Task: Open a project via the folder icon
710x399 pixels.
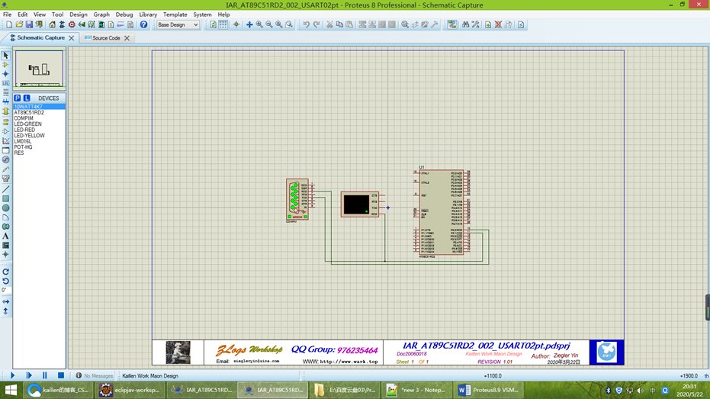Action: (19, 24)
